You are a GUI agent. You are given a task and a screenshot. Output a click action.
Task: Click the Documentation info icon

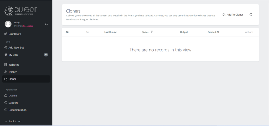tap(6, 110)
